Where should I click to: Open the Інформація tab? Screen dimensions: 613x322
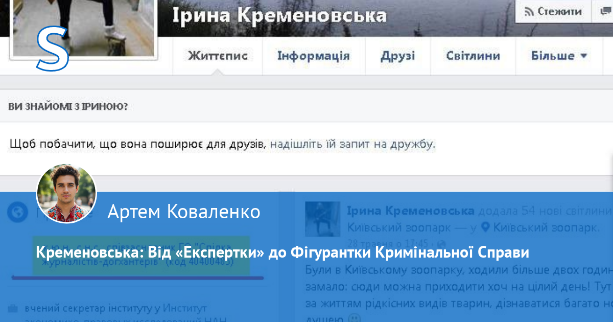click(313, 56)
